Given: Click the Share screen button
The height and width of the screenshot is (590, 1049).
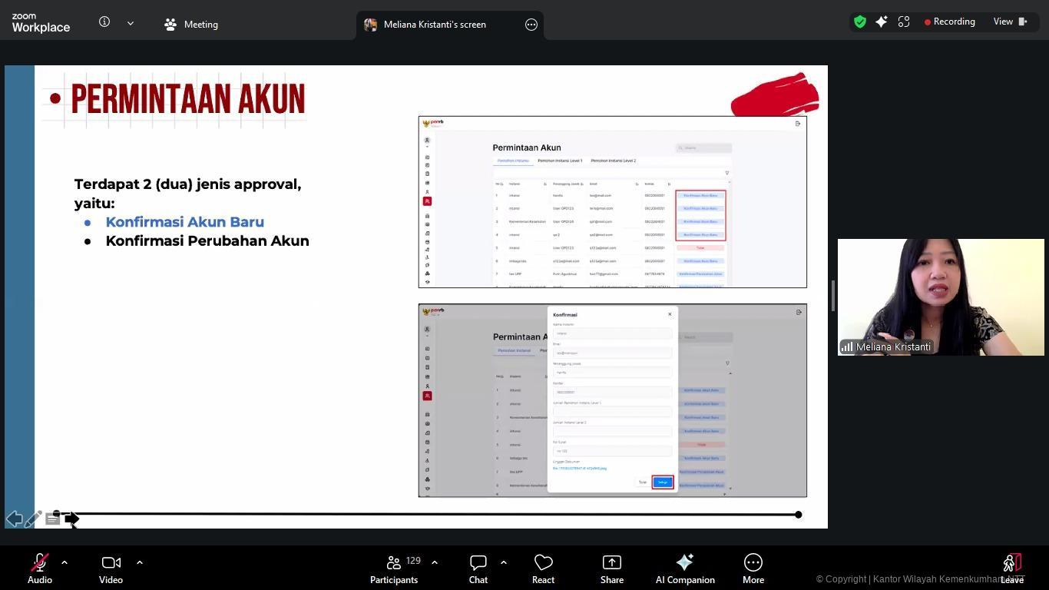Looking at the screenshot, I should coord(611,568).
